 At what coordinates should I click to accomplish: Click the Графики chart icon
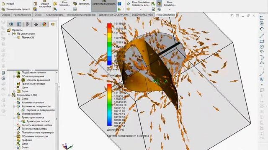[x=18, y=140]
